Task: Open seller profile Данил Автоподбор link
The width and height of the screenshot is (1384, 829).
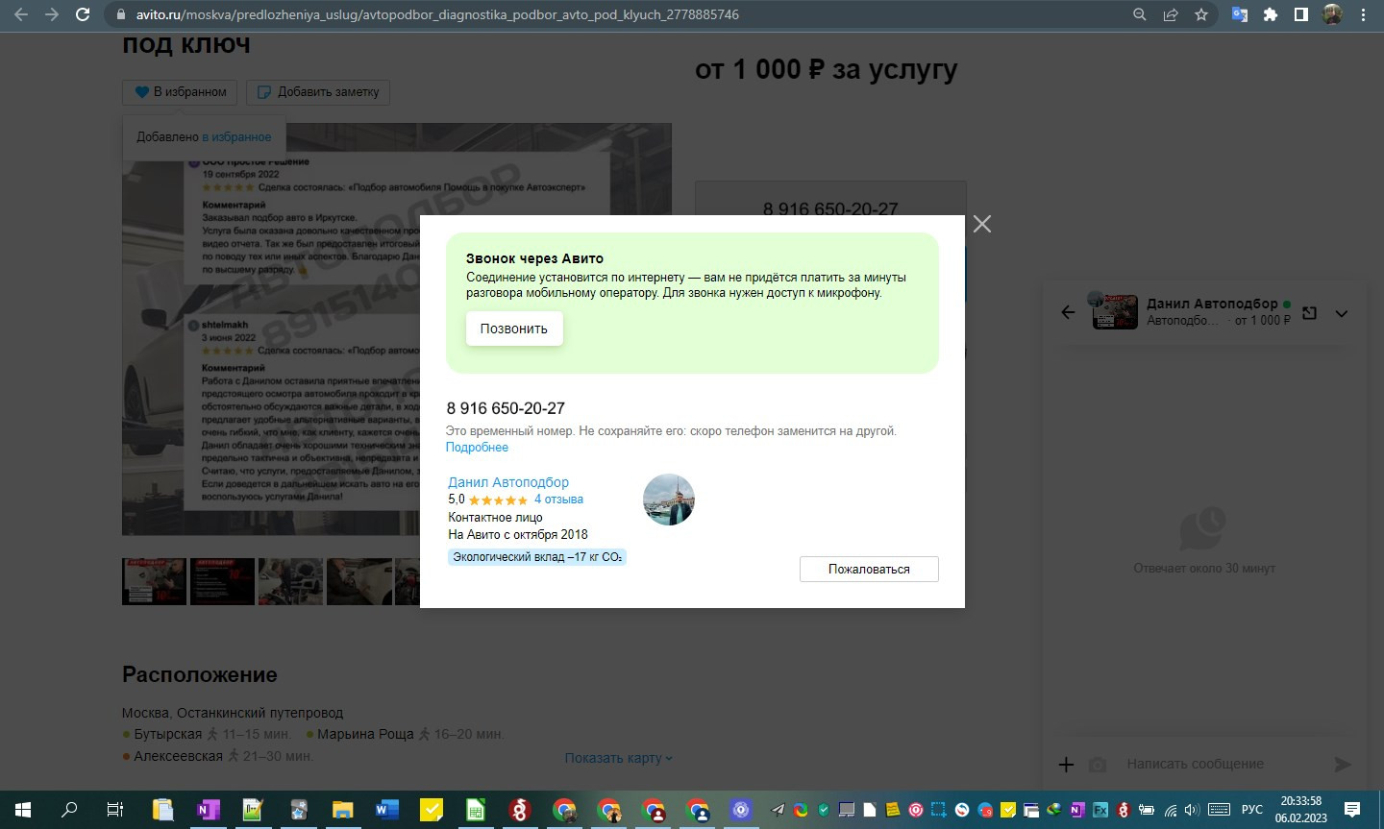Action: click(508, 482)
